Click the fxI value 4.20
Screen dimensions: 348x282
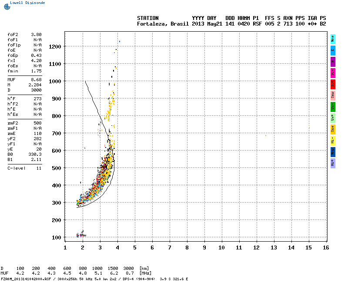[36, 61]
